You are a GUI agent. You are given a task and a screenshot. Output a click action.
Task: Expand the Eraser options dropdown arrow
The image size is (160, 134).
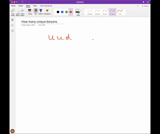(x=33, y=11)
